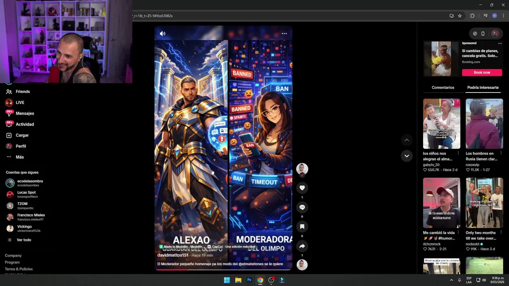This screenshot has height=286, width=509.
Task: Click the Book now button
Action: click(482, 73)
